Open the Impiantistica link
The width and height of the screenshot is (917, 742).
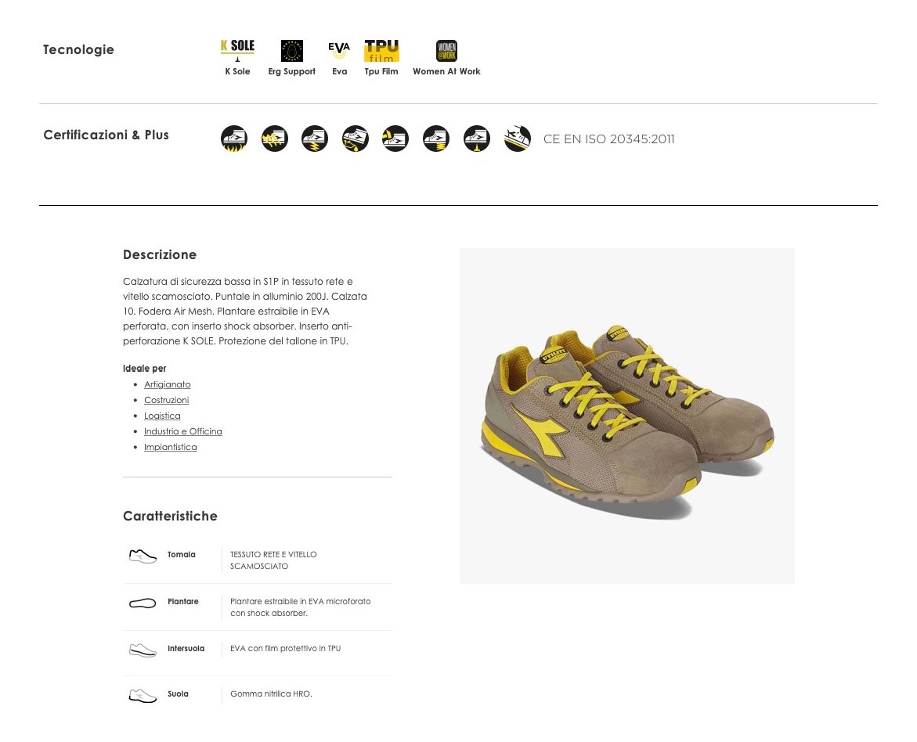170,447
